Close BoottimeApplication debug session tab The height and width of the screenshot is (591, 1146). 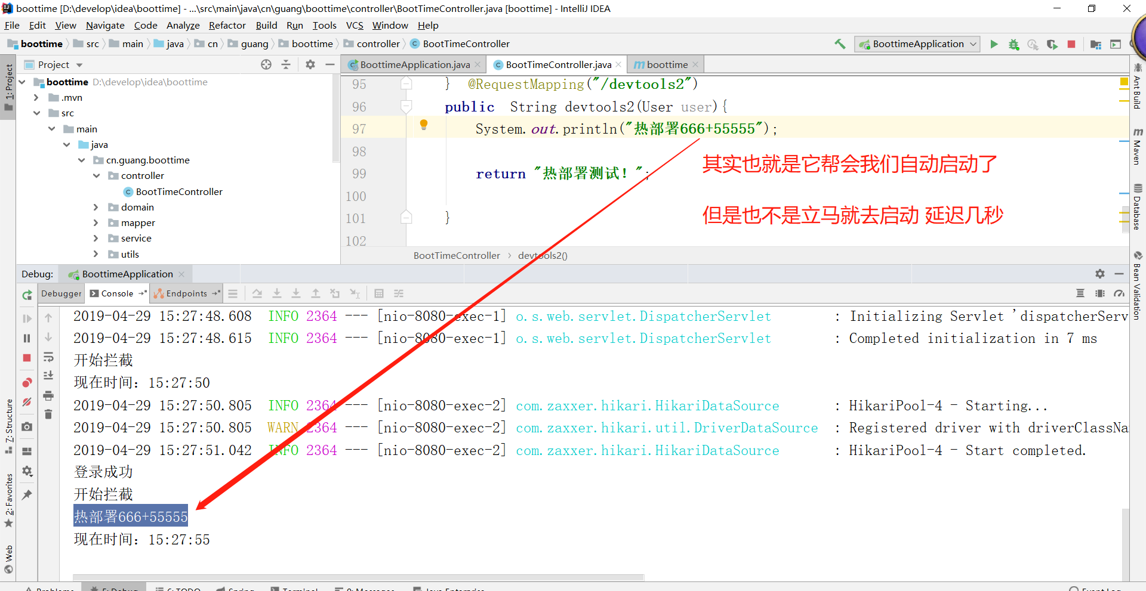(x=181, y=274)
